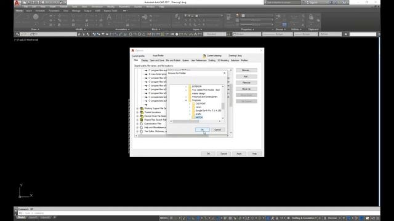Switch to the Drafting tab

[x=212, y=60]
